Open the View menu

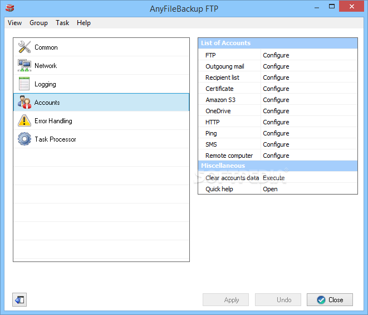coord(15,23)
